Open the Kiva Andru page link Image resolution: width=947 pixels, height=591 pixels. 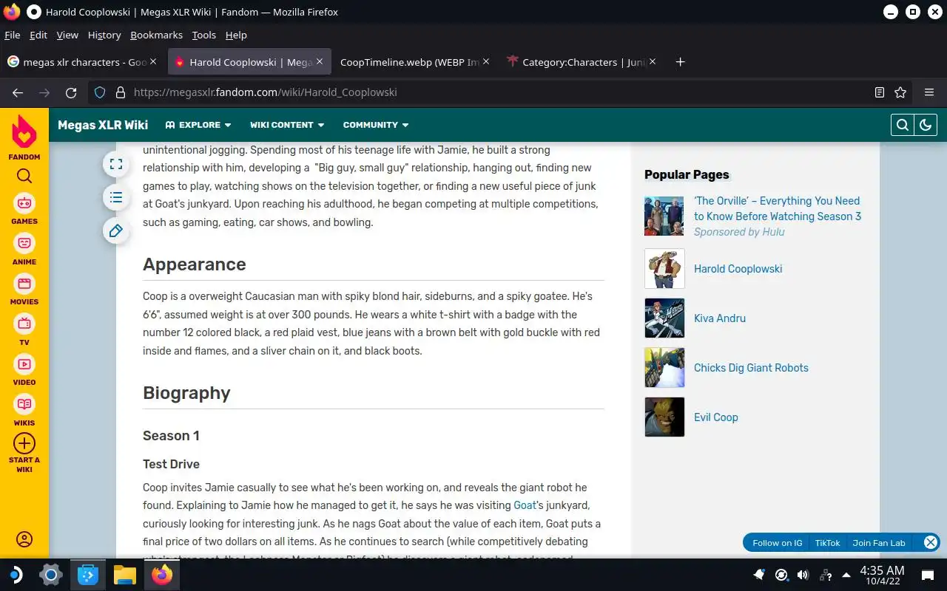[720, 318]
